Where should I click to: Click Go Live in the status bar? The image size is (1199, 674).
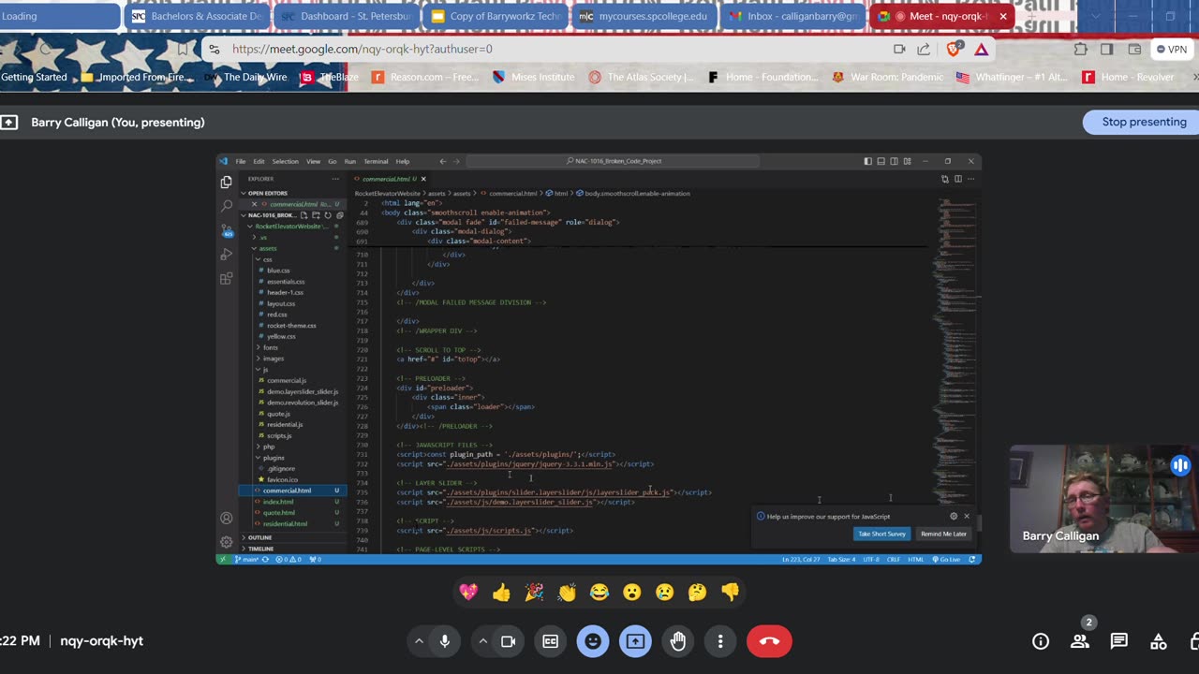(x=949, y=559)
